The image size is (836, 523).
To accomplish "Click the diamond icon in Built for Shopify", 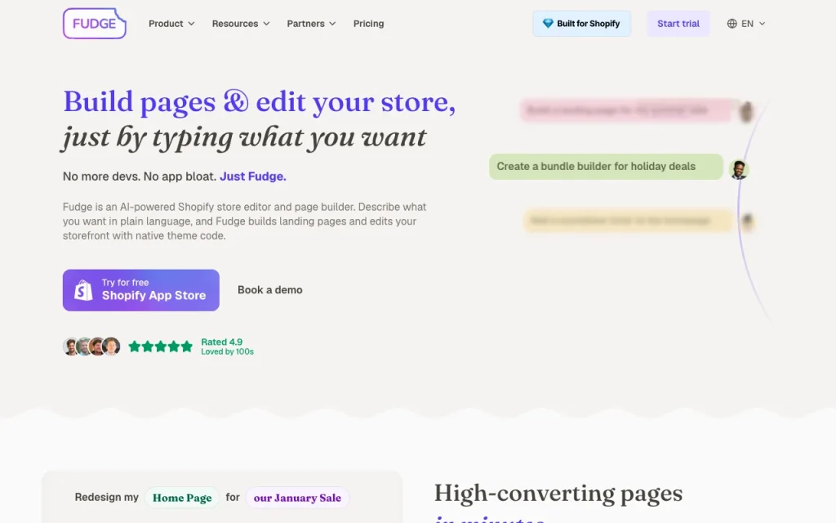I will click(548, 24).
